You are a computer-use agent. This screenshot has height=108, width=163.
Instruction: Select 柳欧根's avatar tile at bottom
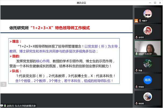pos(148,97)
